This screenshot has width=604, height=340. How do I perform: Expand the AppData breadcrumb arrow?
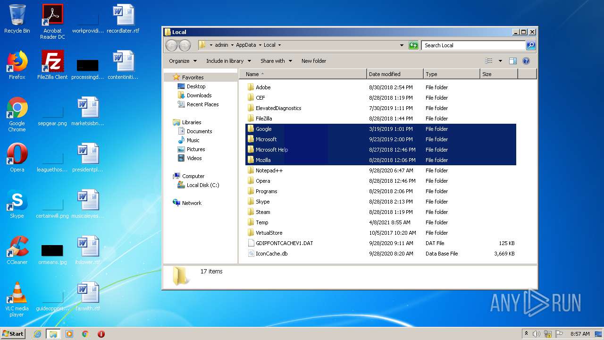coord(260,45)
